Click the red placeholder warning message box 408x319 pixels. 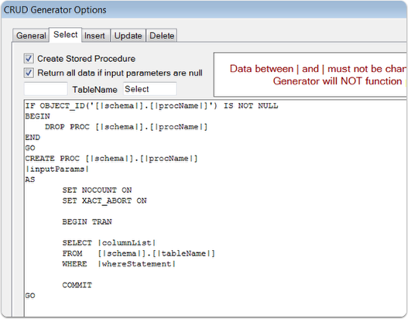(310, 74)
